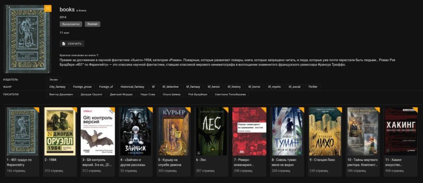Select the Foreign_prose genre tag
Viewport: 423px width, 183px height.
(82, 87)
